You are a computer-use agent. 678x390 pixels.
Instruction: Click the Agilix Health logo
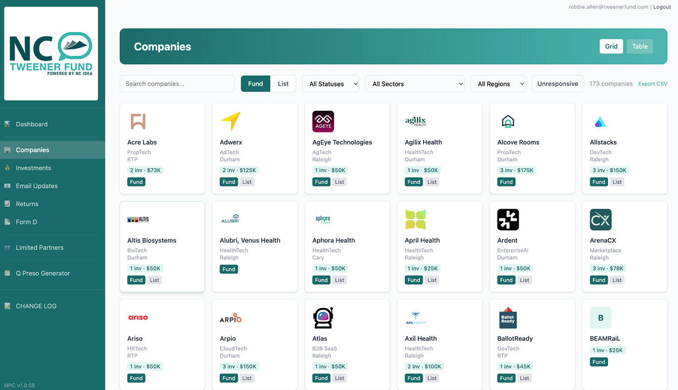415,121
